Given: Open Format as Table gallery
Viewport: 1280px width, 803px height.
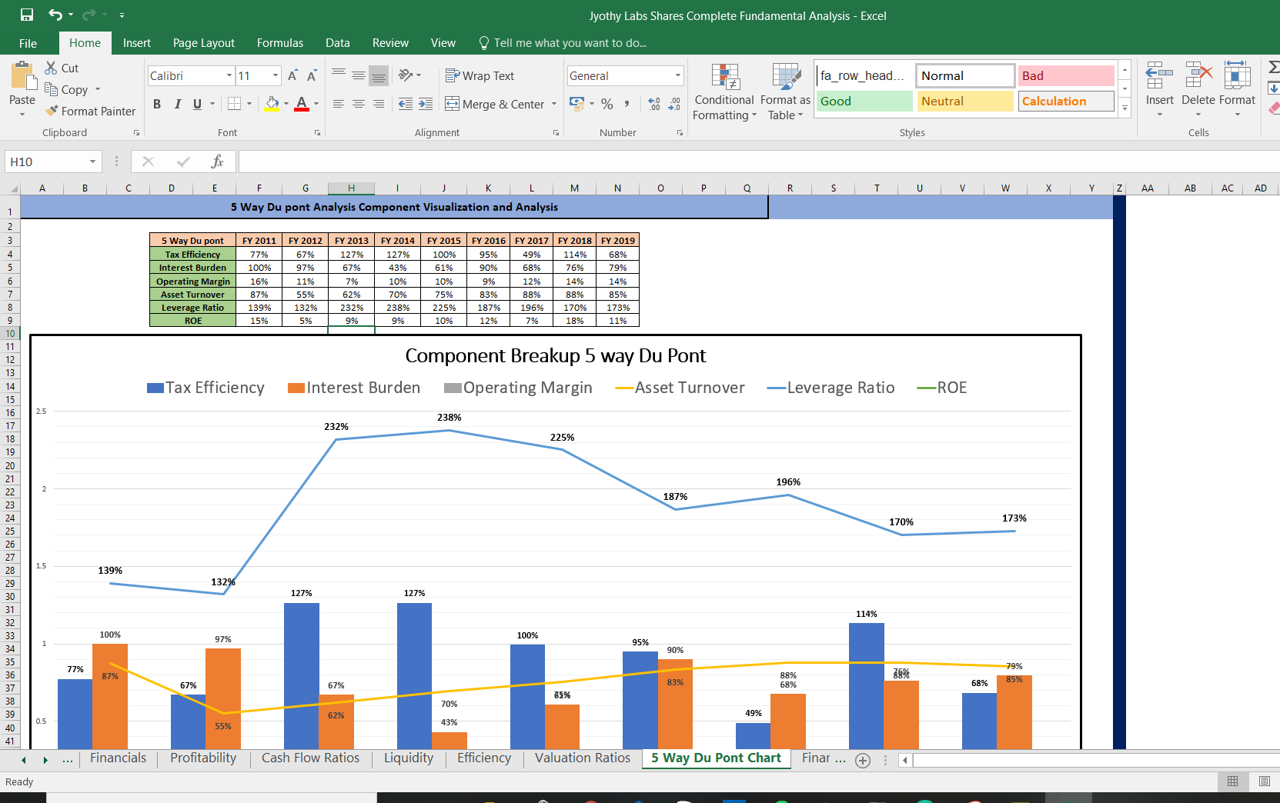Looking at the screenshot, I should [785, 92].
